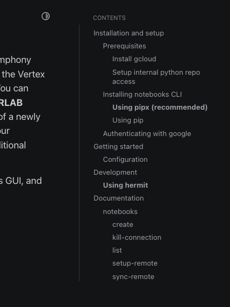The image size is (230, 307).
Task: Jump to Getting started section
Action: pyautogui.click(x=118, y=146)
